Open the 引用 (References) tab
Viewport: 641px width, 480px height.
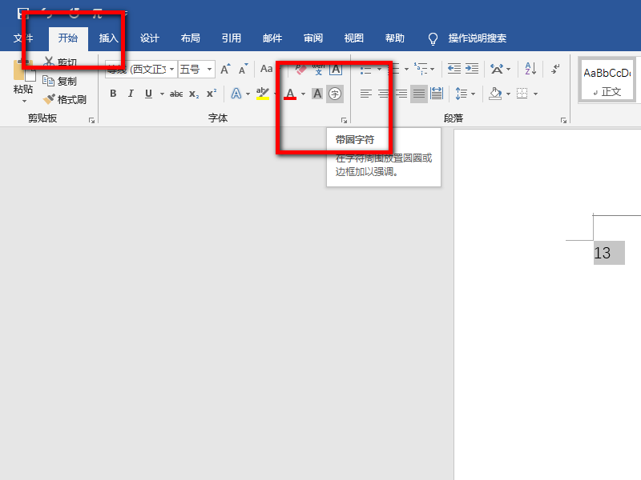click(231, 38)
